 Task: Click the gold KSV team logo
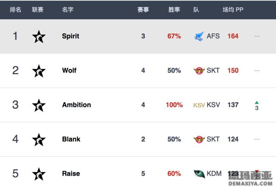[199, 105]
